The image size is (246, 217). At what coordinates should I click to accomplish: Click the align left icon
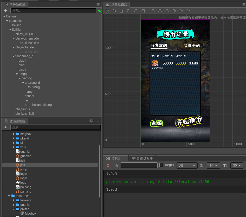[129, 11]
